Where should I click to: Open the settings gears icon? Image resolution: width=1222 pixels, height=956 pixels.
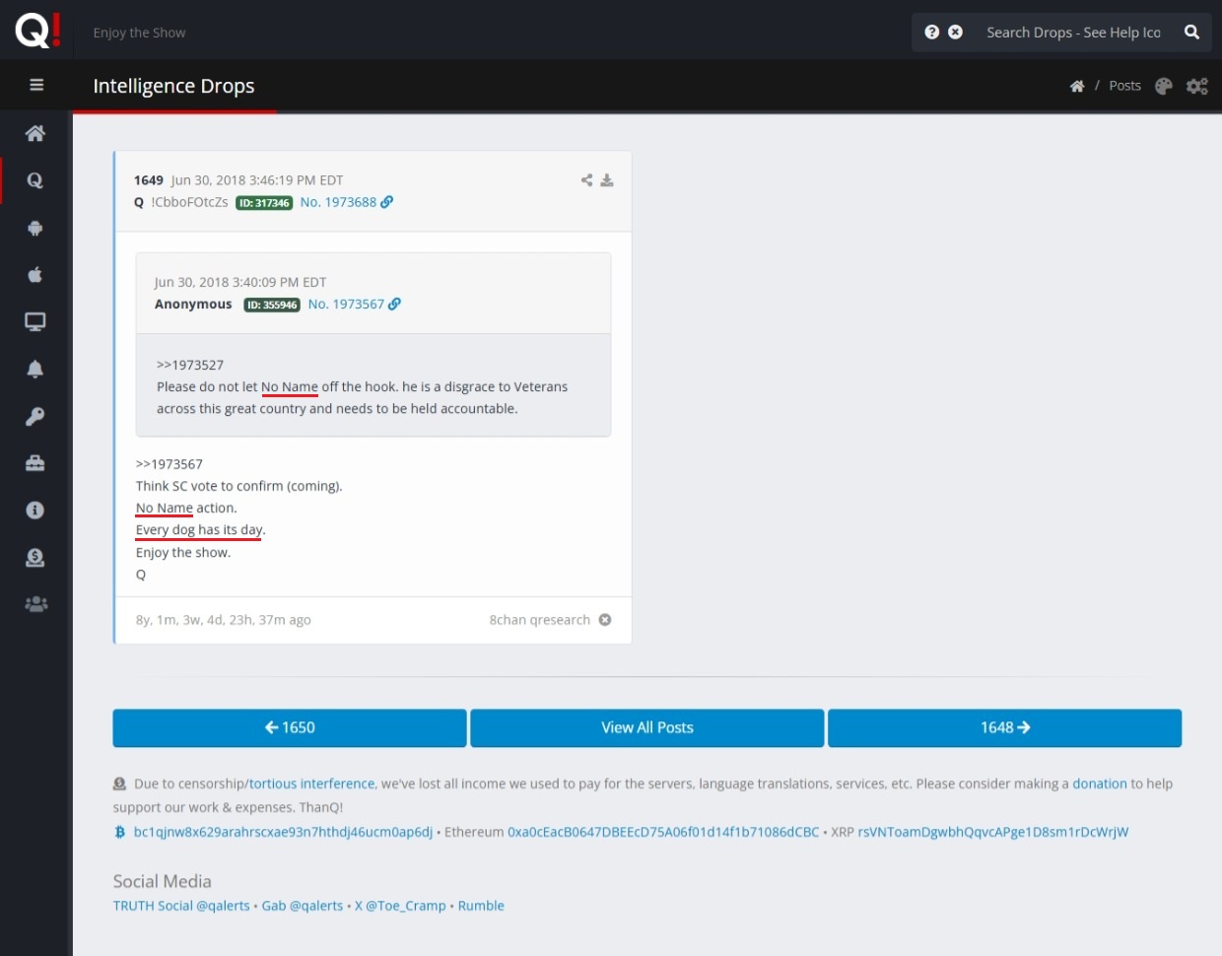[1197, 86]
